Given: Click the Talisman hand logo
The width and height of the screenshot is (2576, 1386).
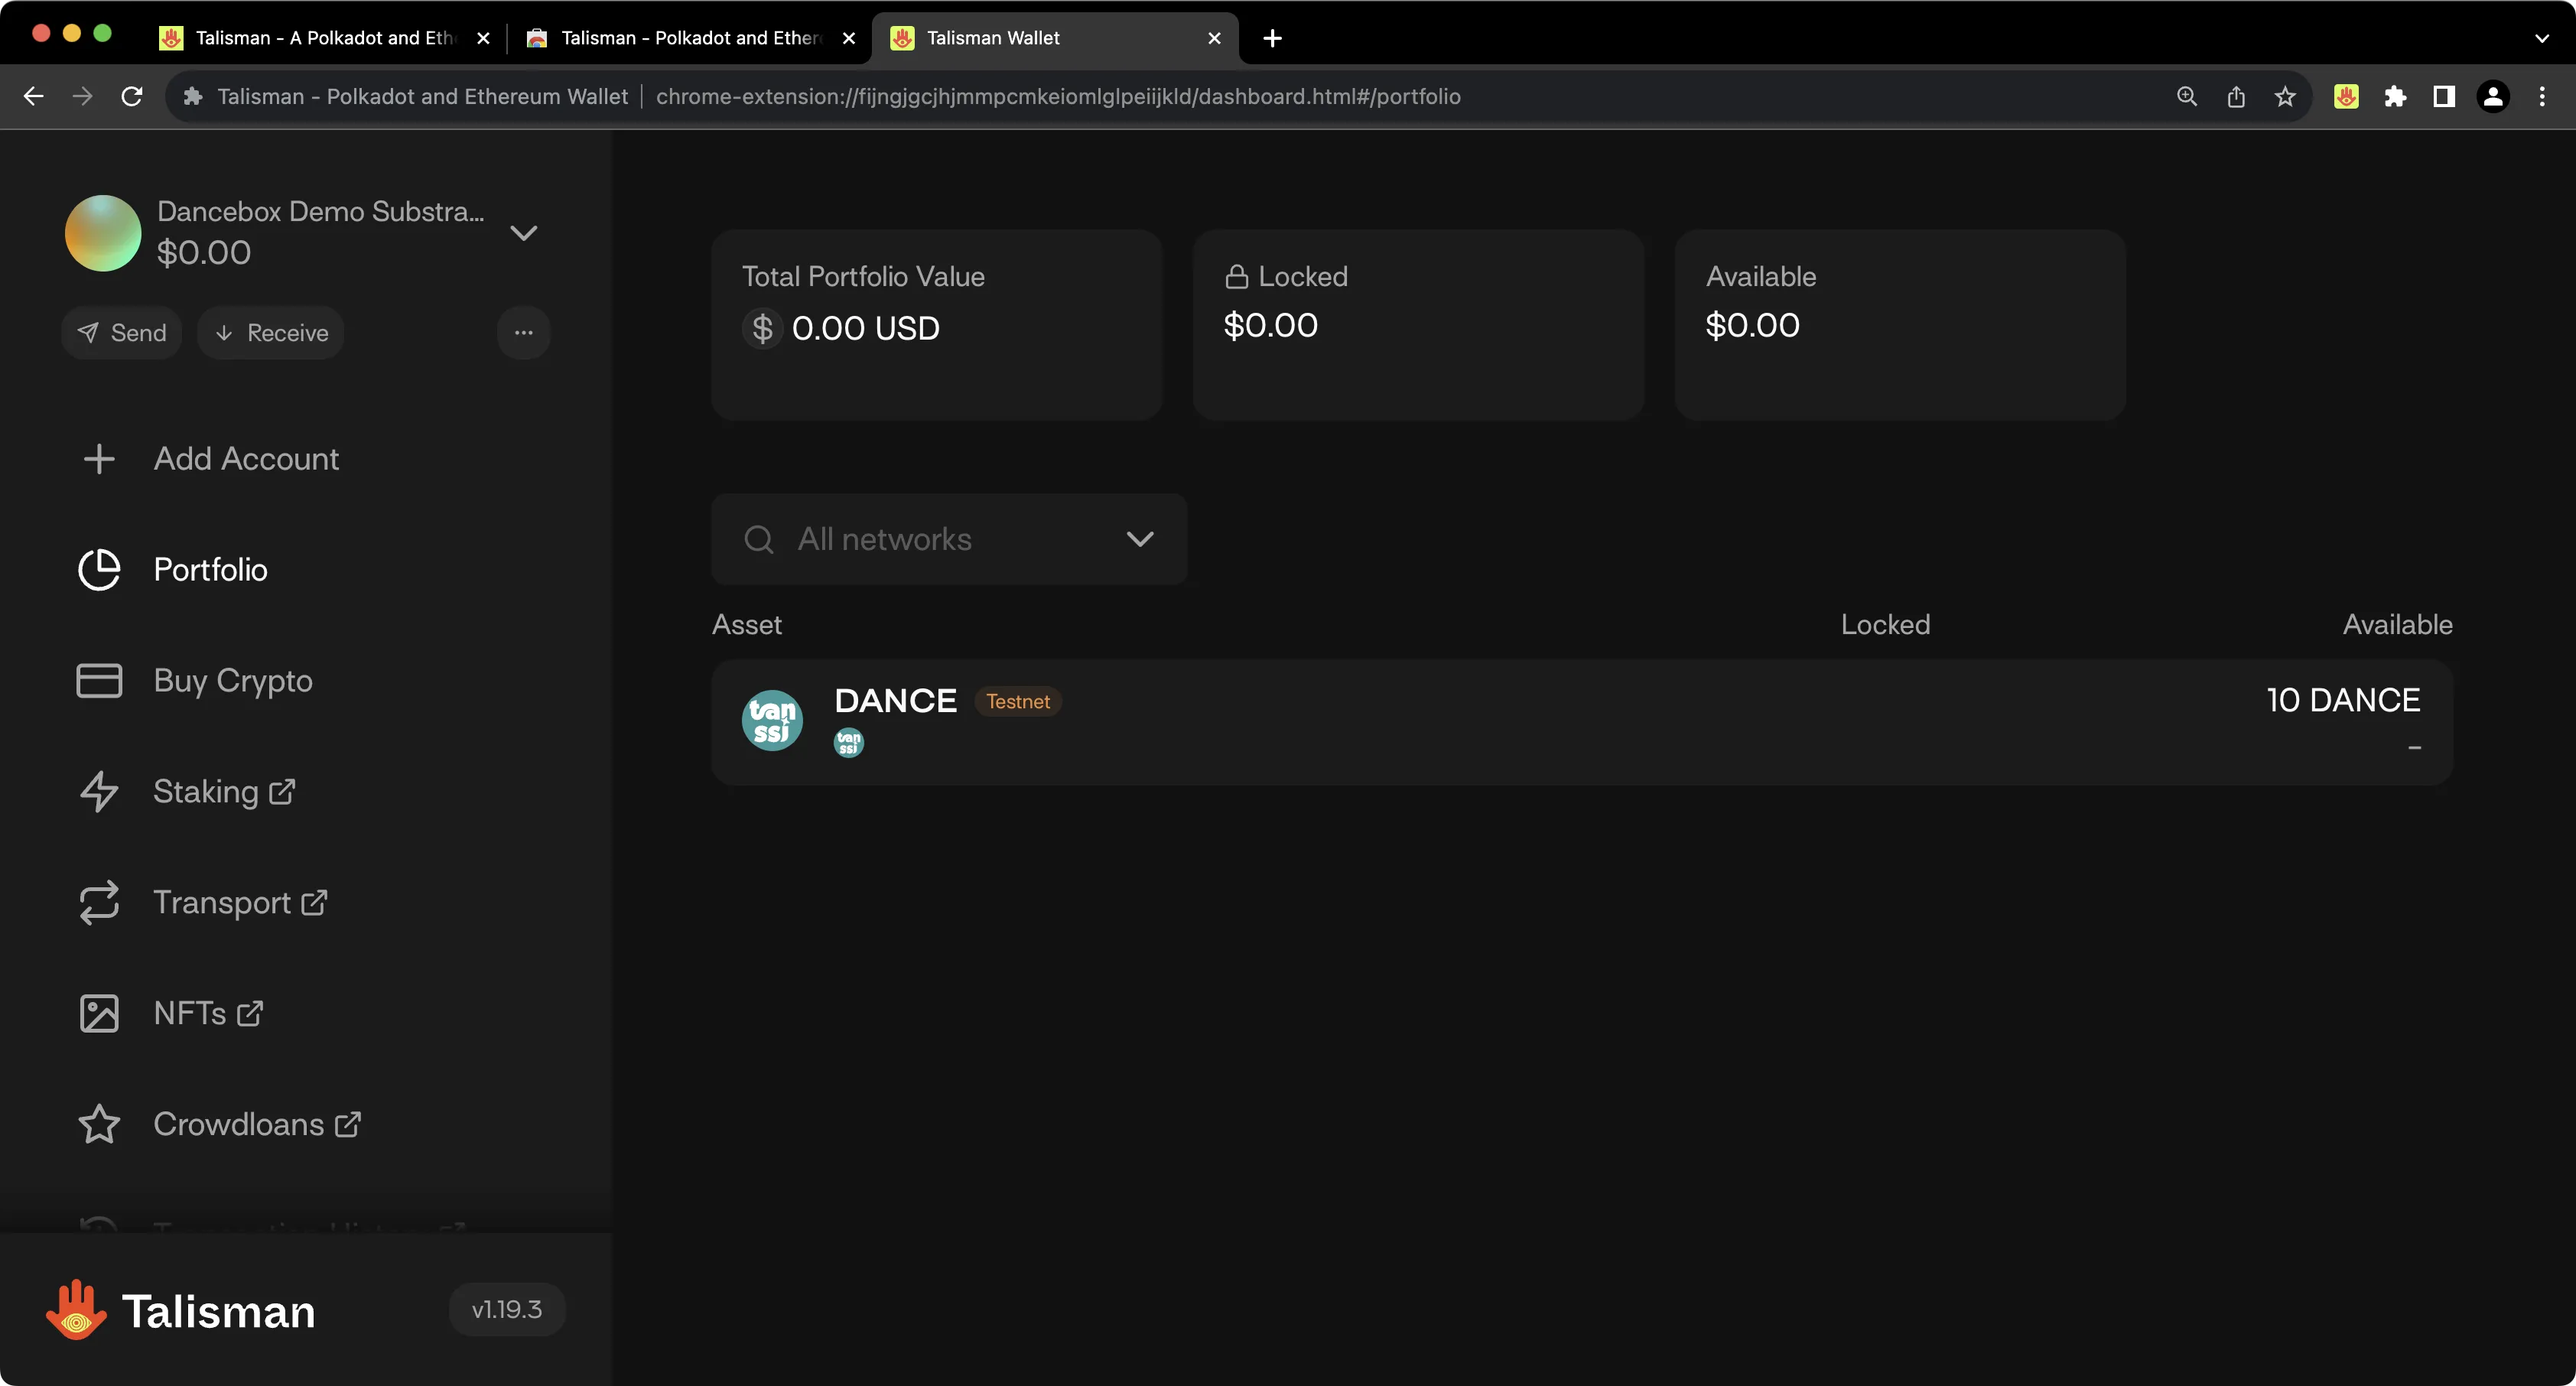Looking at the screenshot, I should 76,1309.
